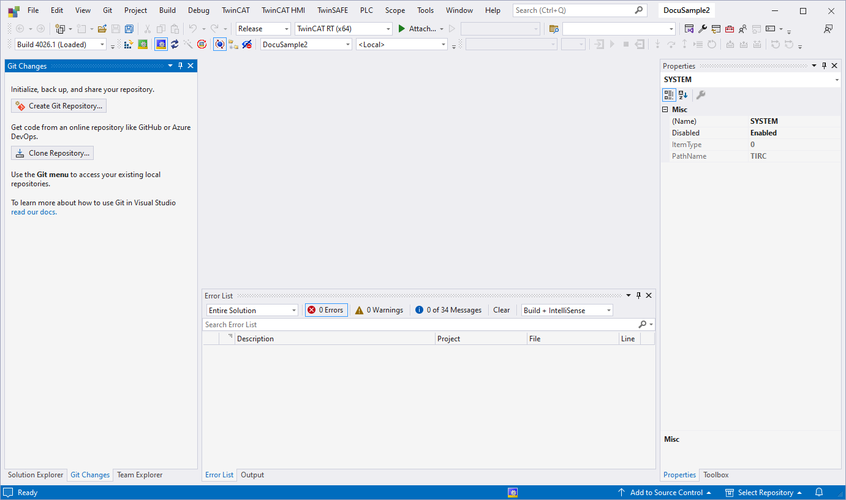Screen dimensions: 846x500
Task: Click the Send Feedback person icon
Action: click(x=828, y=29)
